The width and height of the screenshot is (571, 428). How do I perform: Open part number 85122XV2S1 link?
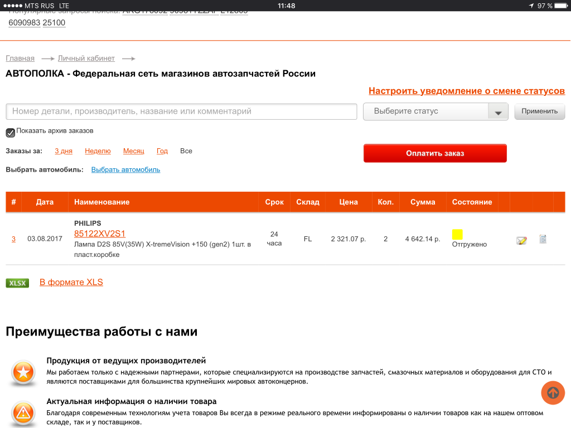[x=100, y=234]
